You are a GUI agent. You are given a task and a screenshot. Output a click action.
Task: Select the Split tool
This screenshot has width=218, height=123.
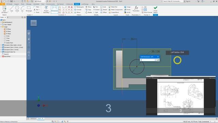pyautogui.click(x=95, y=12)
